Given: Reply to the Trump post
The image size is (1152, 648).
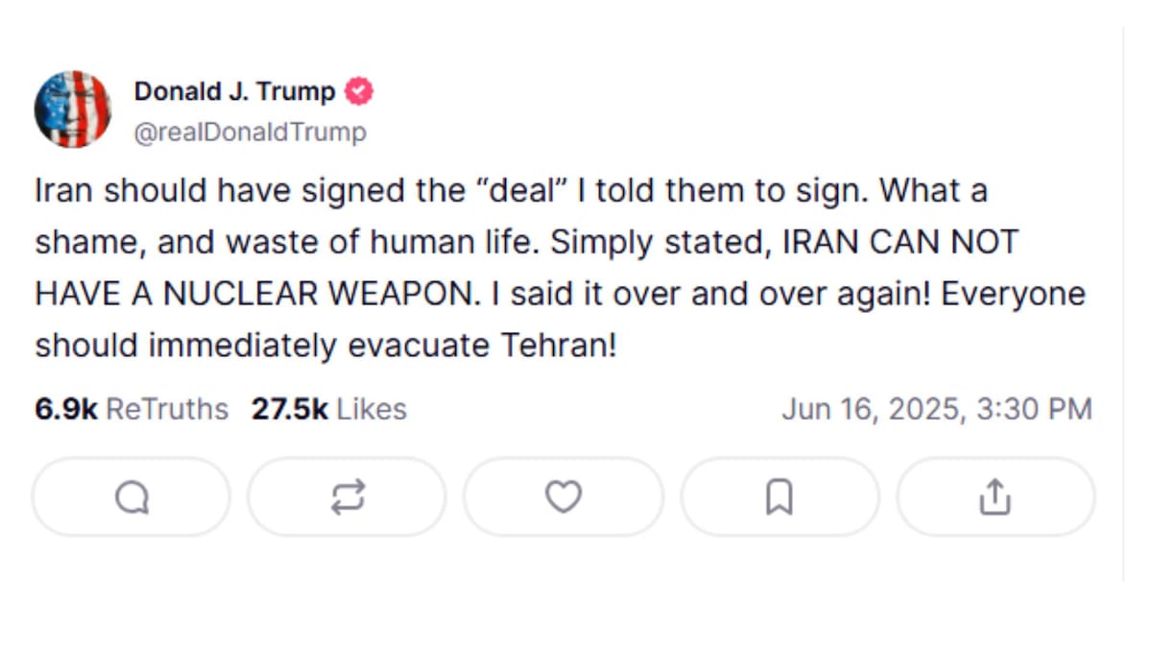Looking at the screenshot, I should [132, 497].
